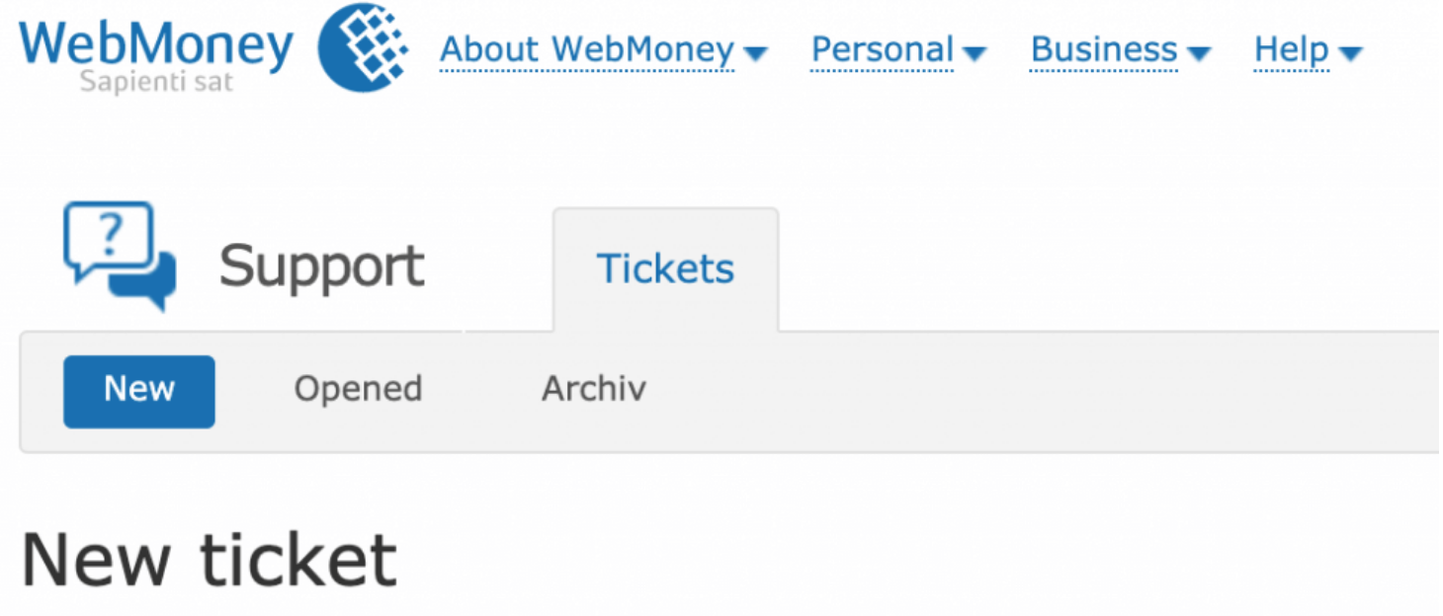Open the Personal menu
Viewport: 1443px width, 616px height.
coord(883,49)
